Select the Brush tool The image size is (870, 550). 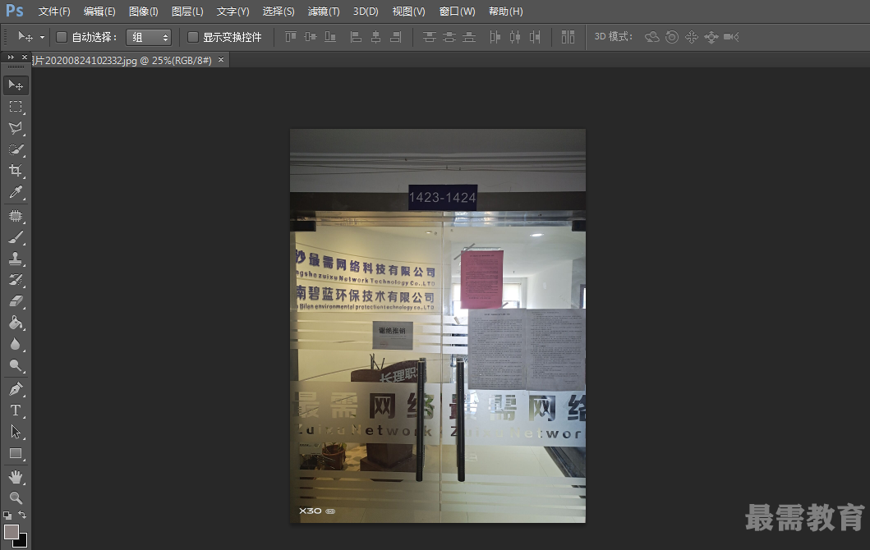click(x=16, y=237)
